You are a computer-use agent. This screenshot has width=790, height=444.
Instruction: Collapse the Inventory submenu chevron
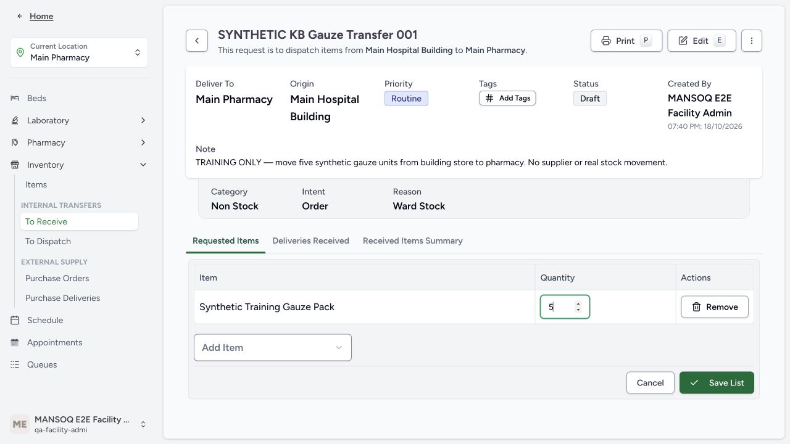click(x=143, y=165)
